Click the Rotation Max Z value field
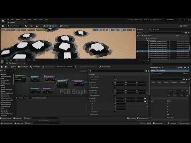 pyautogui.click(x=140, y=93)
